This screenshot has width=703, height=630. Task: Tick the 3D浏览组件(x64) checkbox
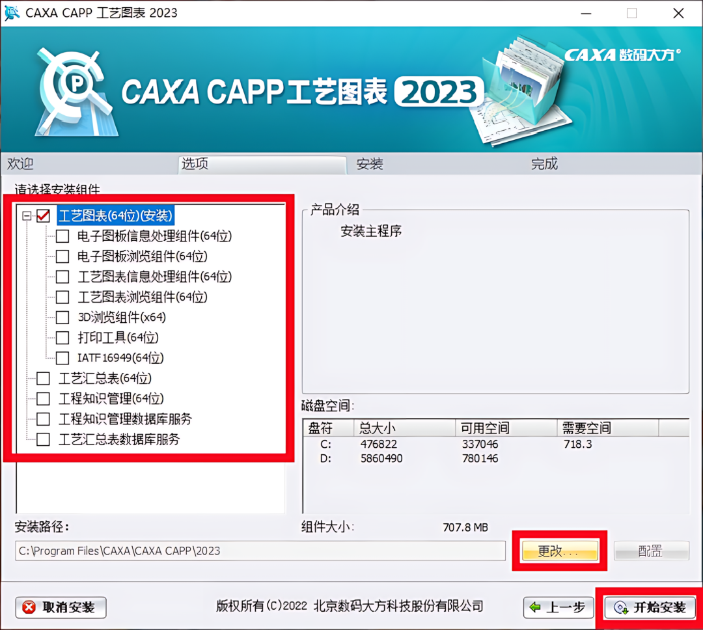click(x=62, y=317)
